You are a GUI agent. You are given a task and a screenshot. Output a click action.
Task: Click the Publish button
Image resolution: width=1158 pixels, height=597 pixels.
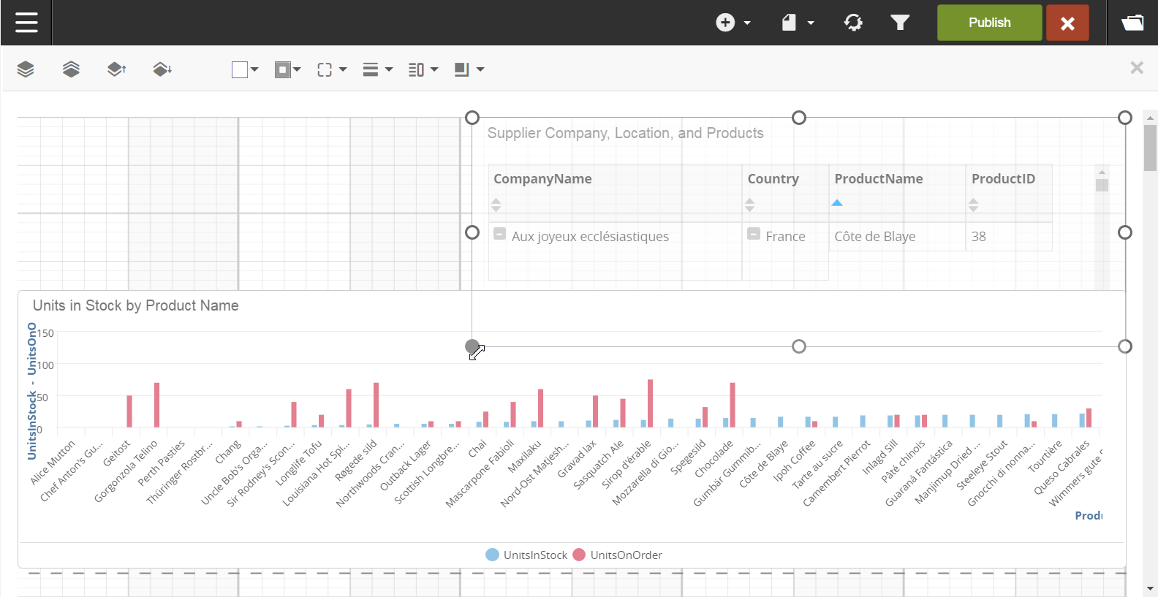pos(989,23)
